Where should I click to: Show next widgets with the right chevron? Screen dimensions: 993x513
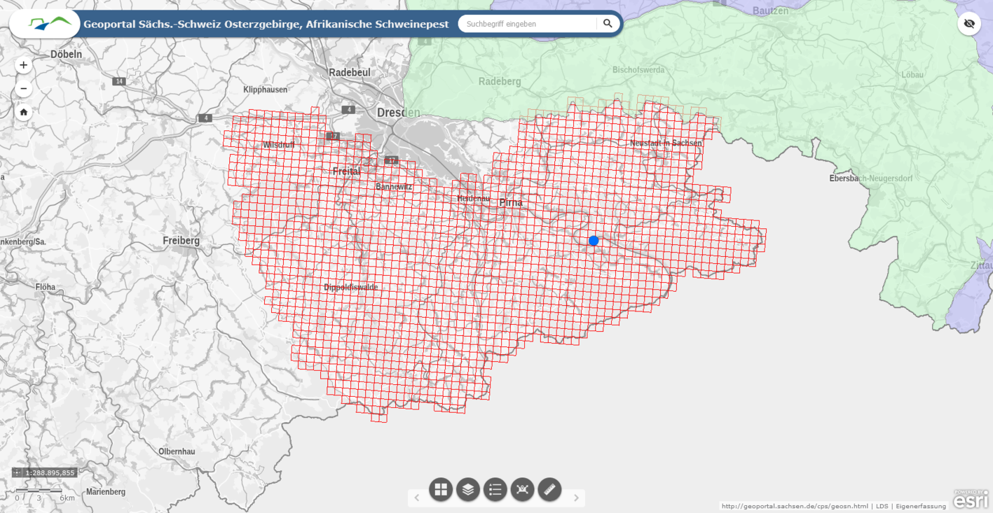[x=577, y=498]
